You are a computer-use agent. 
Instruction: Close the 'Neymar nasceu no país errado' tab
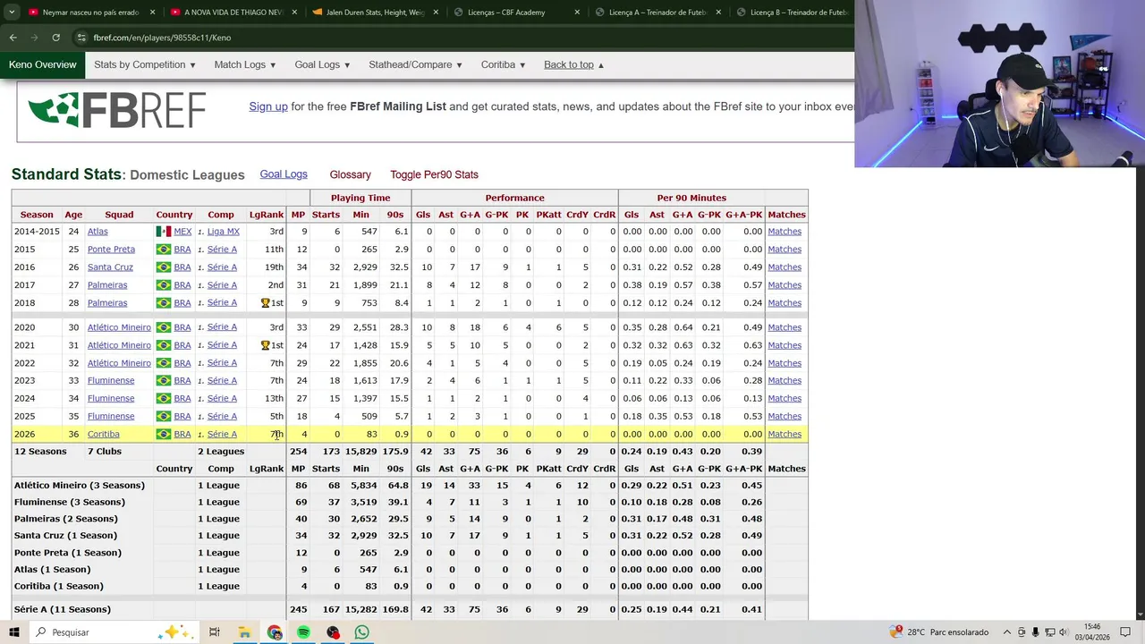click(153, 13)
